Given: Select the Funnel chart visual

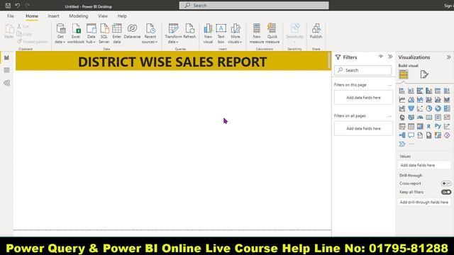Looking at the screenshot, I should [411, 108].
